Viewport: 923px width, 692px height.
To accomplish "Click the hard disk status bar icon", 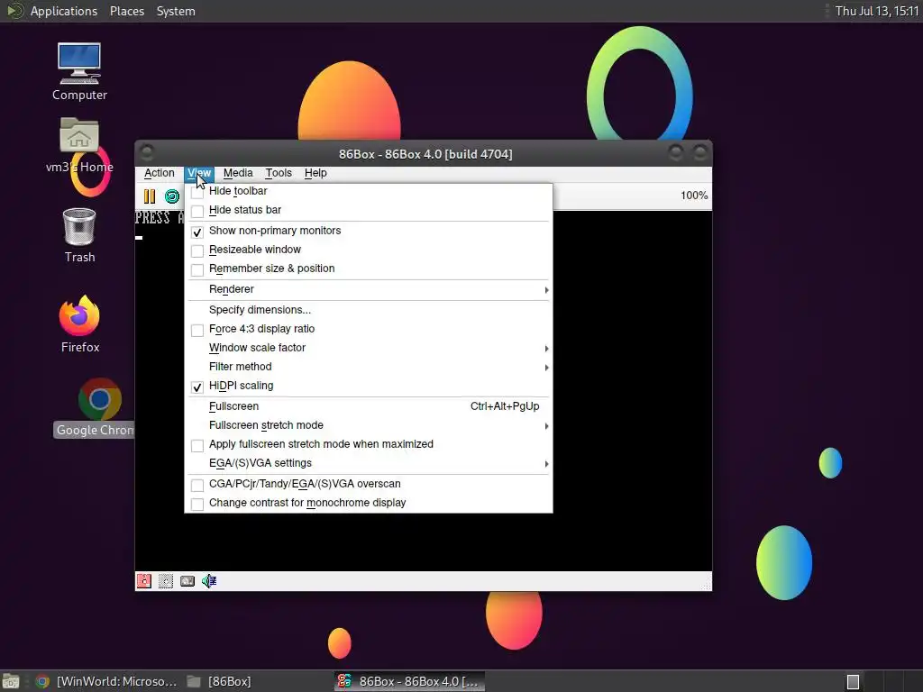I will [x=187, y=581].
